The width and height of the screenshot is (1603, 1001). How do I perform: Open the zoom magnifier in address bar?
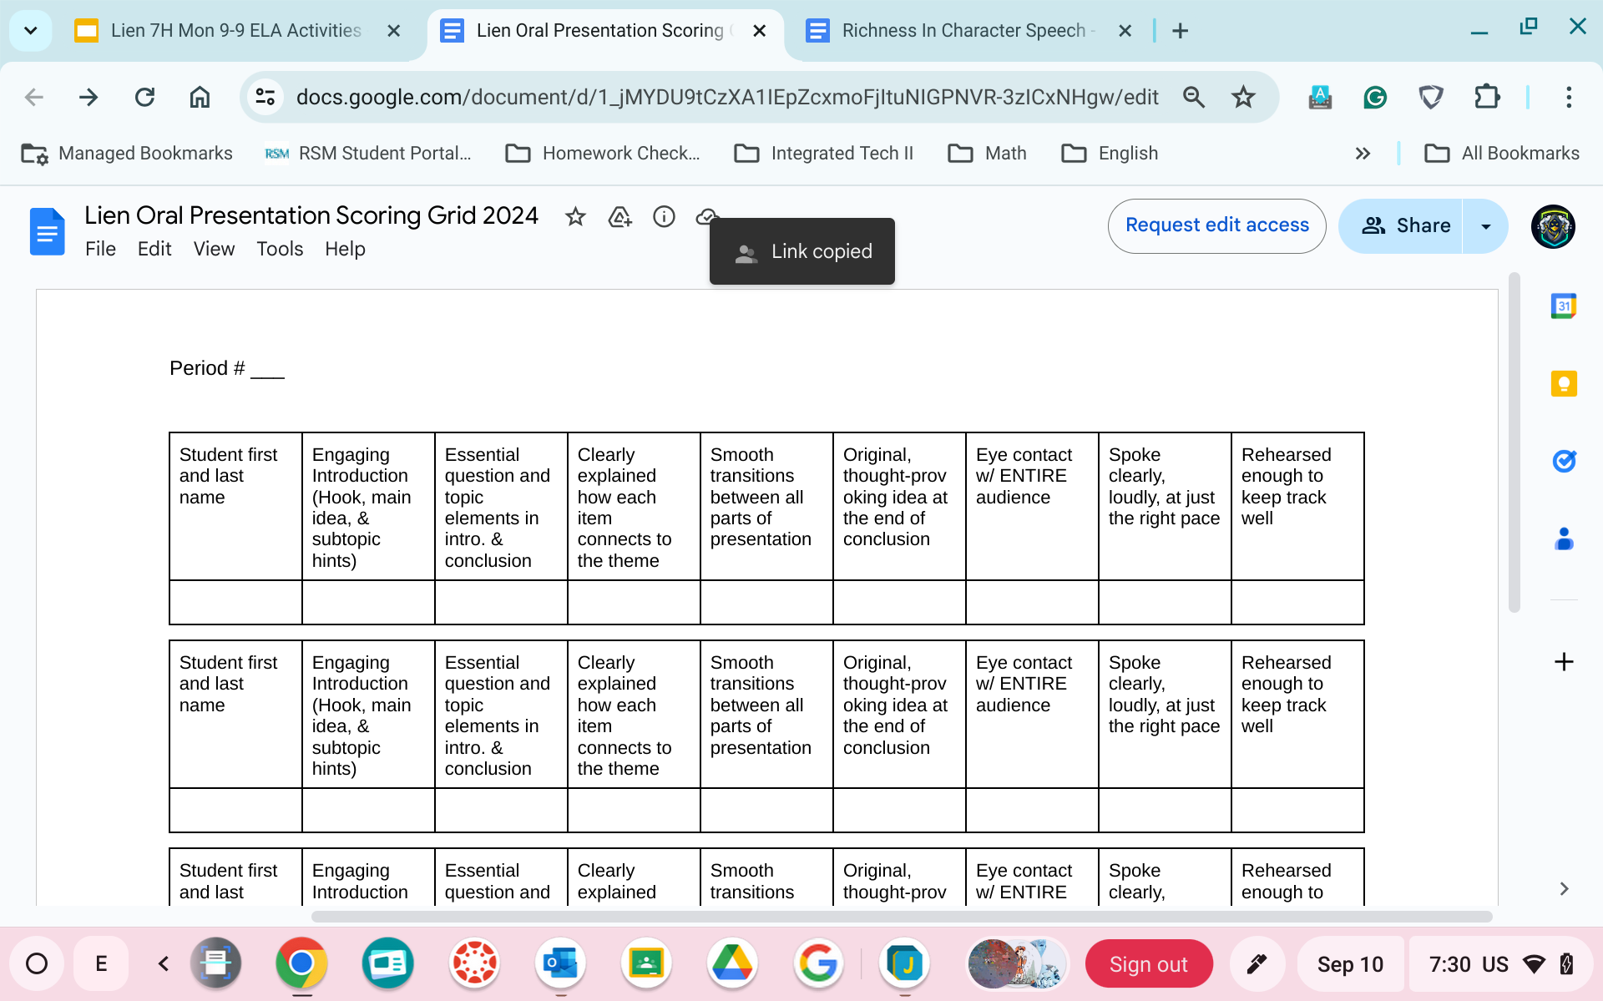point(1194,98)
